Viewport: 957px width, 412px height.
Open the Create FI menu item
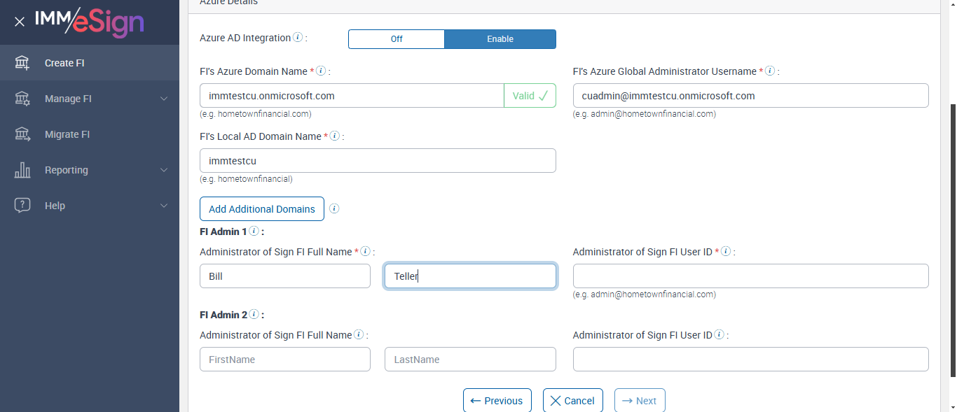64,63
